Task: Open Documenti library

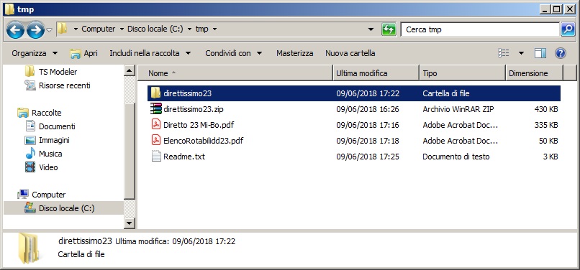Action: tap(57, 126)
